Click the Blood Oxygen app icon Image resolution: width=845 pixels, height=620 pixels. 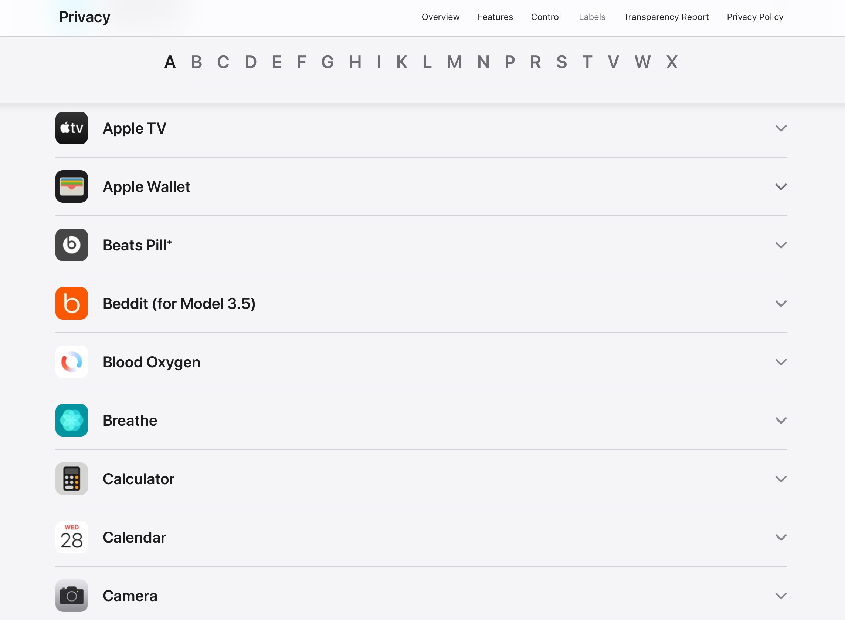click(x=72, y=362)
